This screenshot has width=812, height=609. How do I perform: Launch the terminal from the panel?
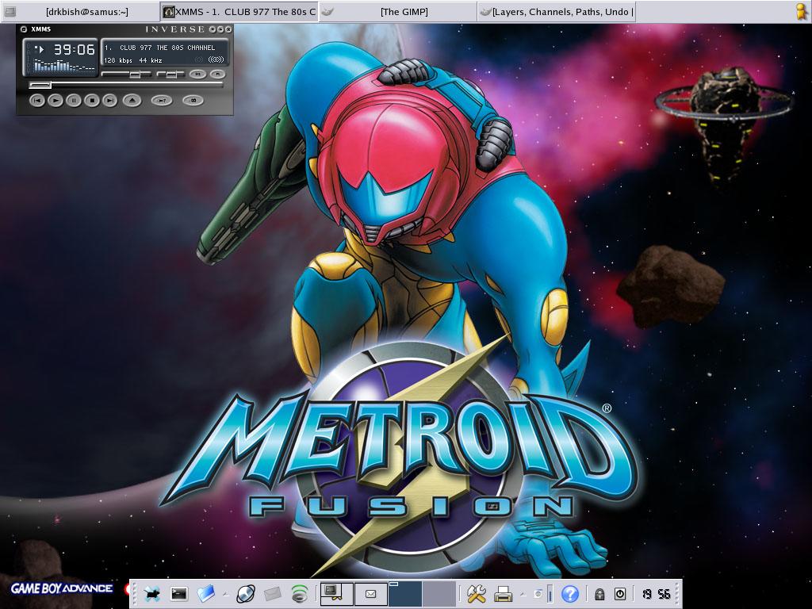pos(178,593)
